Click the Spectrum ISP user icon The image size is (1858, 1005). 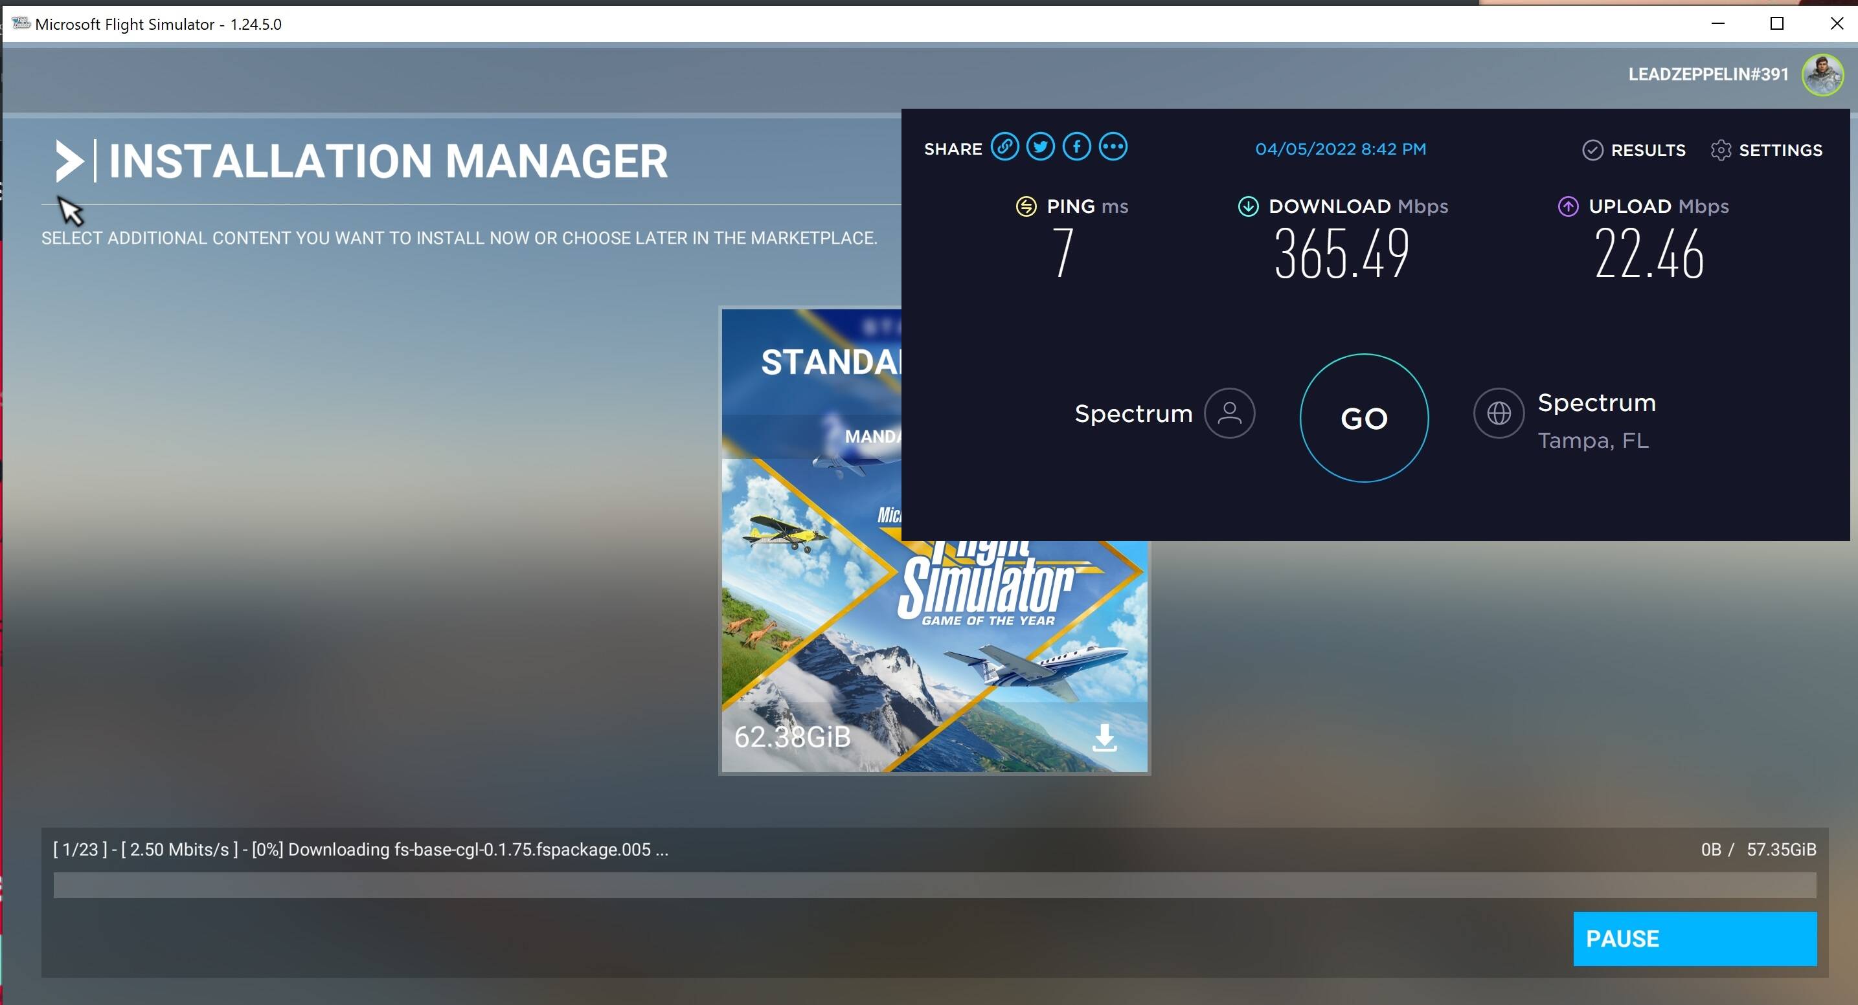[x=1229, y=413]
